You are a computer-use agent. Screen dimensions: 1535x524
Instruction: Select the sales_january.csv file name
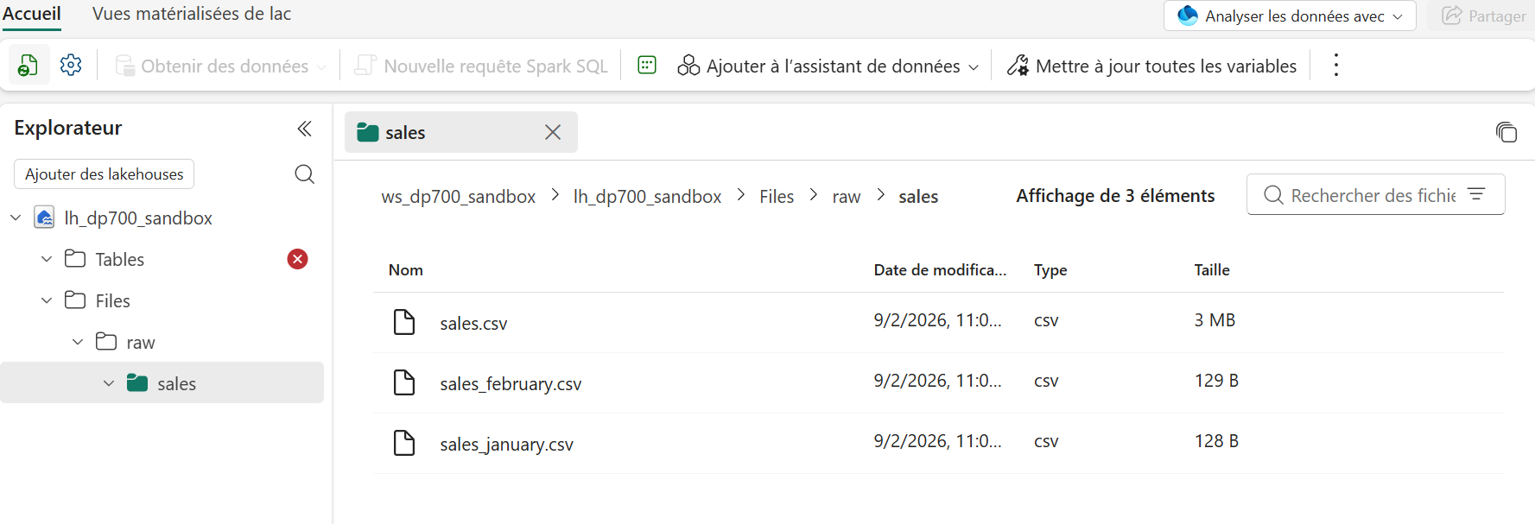(506, 445)
